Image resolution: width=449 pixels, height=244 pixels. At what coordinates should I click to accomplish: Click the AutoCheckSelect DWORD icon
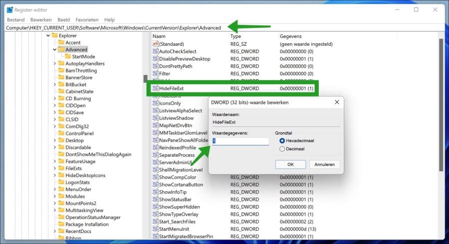[156, 51]
